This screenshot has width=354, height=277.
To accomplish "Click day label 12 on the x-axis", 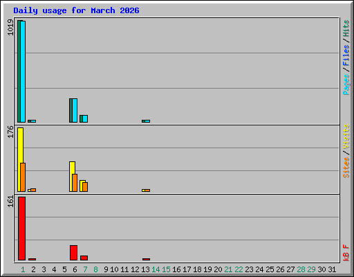I will (135, 269).
